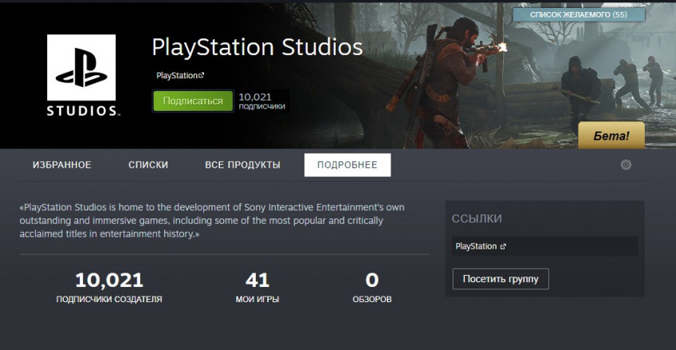Click the gold Бета! badge
676x350 pixels.
pos(611,136)
